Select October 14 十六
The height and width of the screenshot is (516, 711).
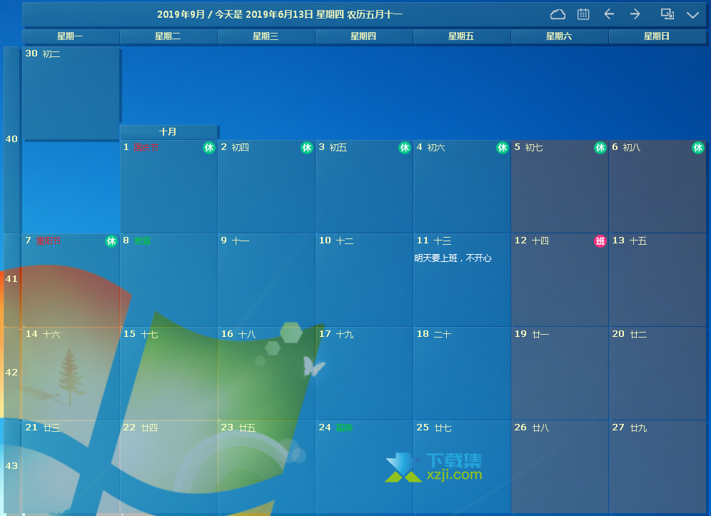[x=71, y=374]
